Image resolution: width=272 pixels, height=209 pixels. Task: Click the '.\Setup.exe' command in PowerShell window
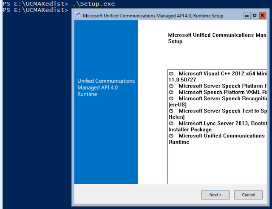[93, 4]
